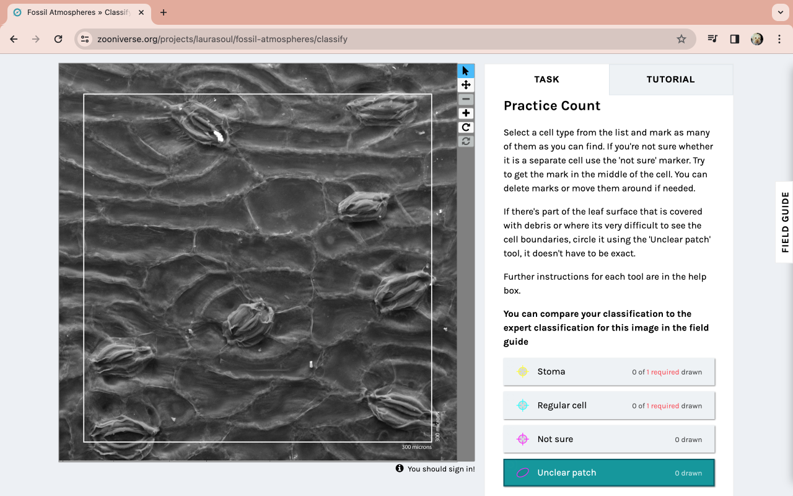The width and height of the screenshot is (793, 496).
Task: Open the tab search dropdown arrow
Action: (x=780, y=12)
